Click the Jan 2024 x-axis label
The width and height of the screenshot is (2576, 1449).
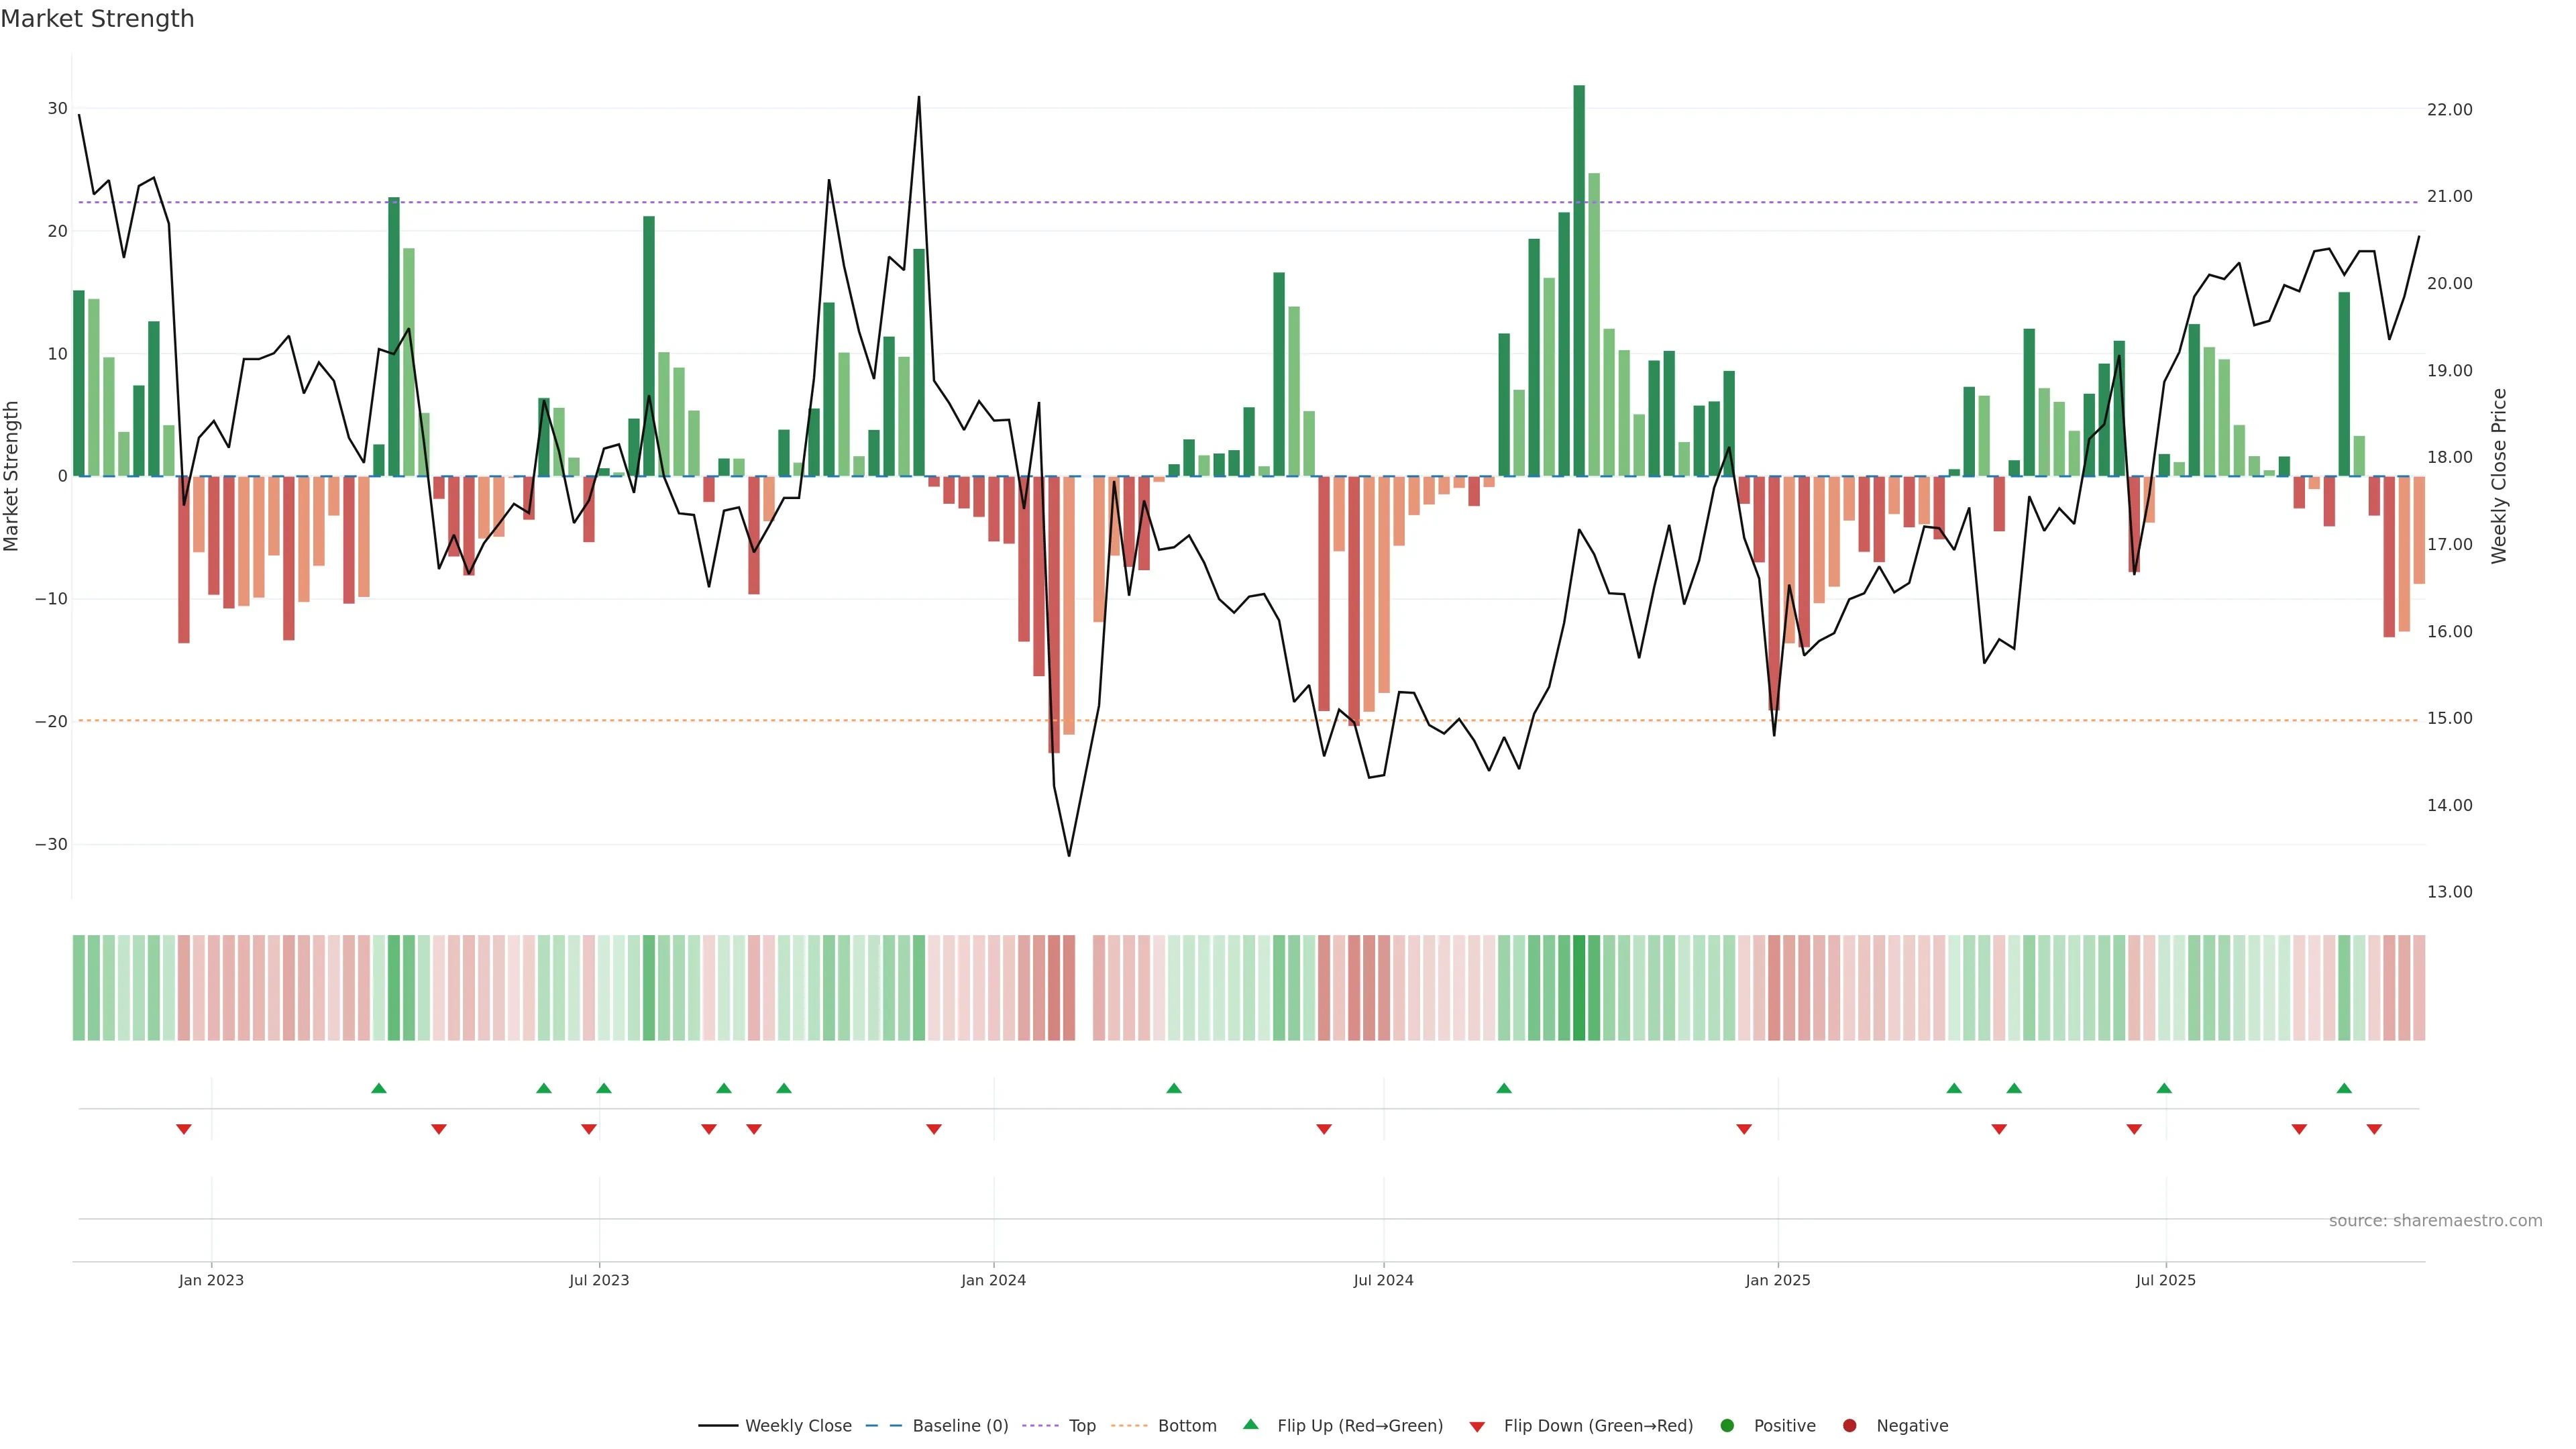993,1280
